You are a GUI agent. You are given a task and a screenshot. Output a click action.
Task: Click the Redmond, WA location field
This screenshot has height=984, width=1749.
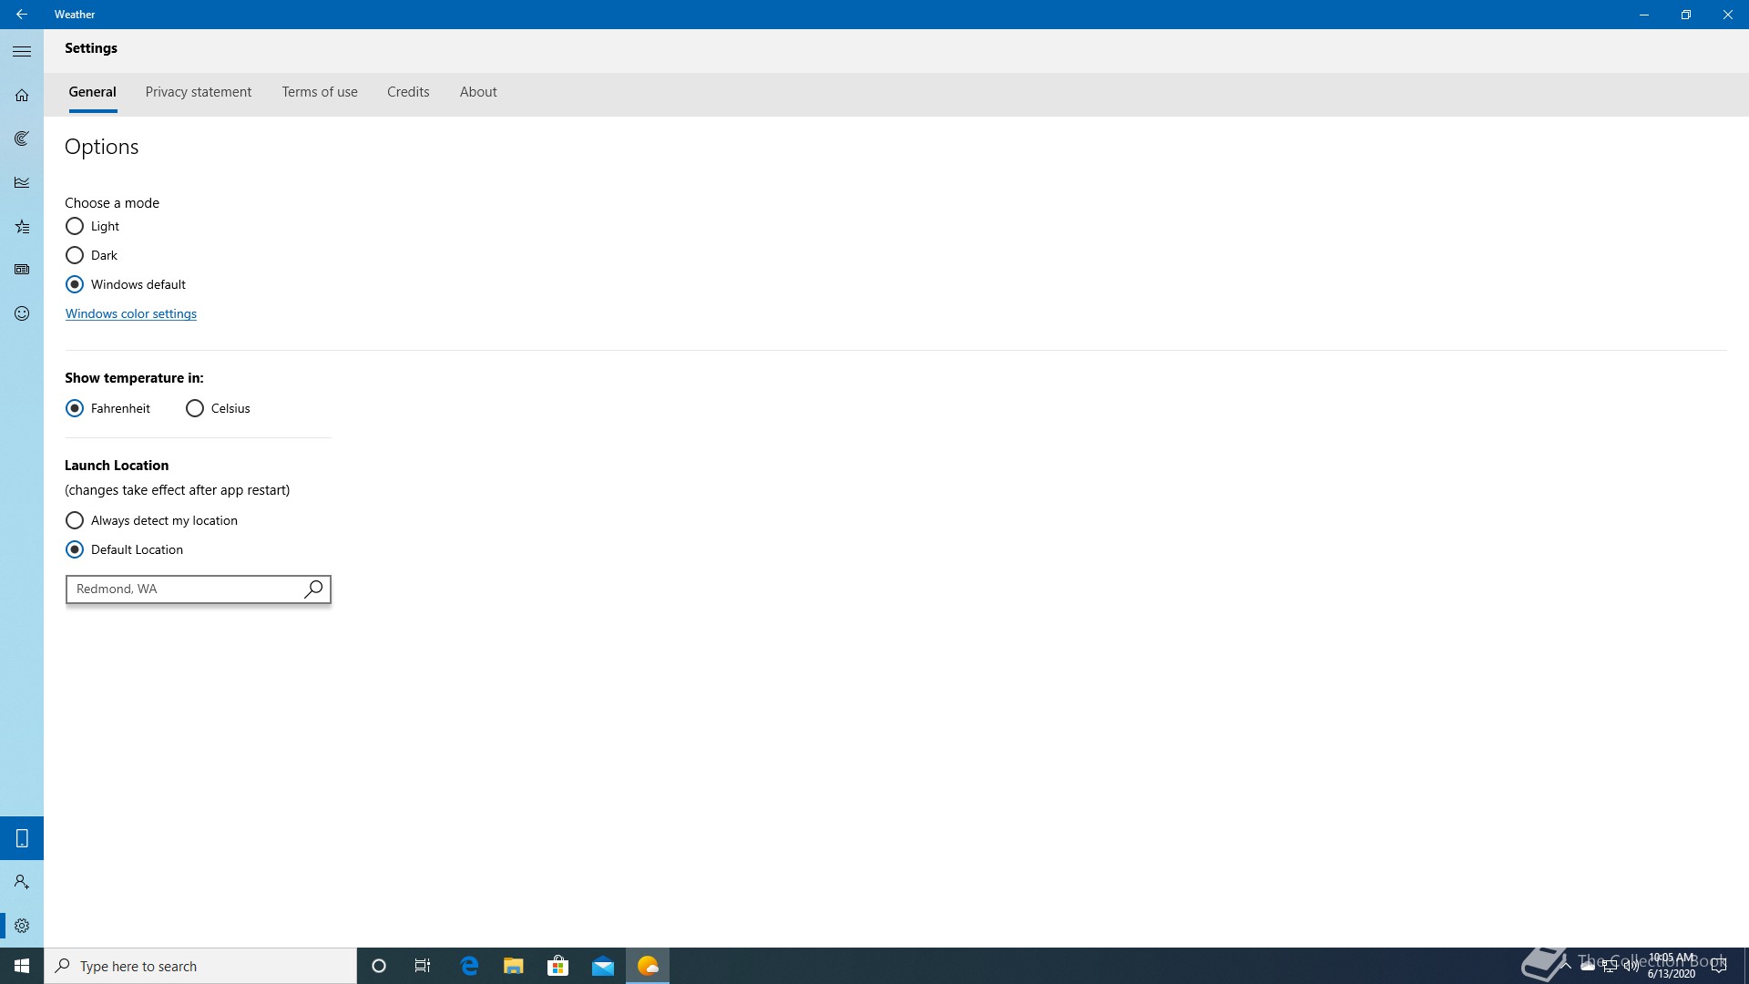[182, 589]
